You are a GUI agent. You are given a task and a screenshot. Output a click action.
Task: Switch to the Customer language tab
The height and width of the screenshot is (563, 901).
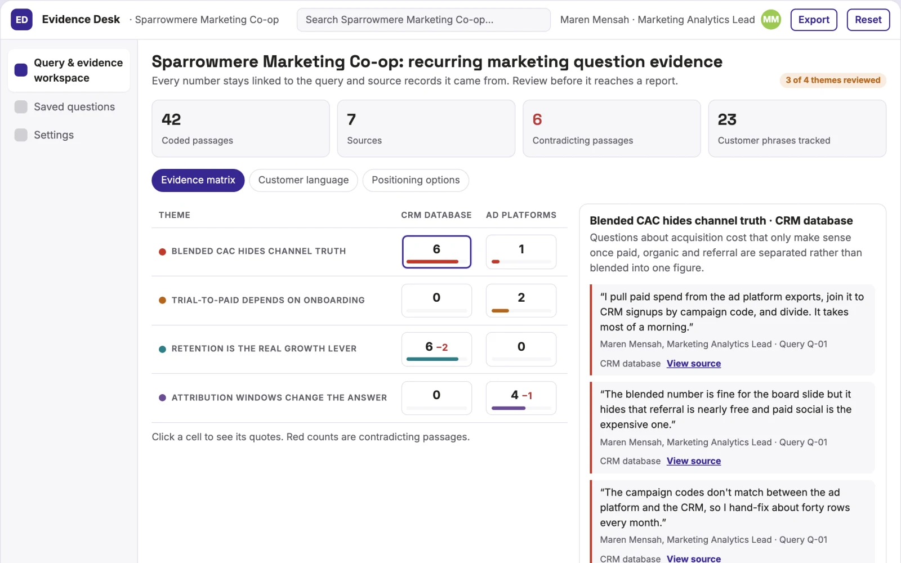pos(303,180)
